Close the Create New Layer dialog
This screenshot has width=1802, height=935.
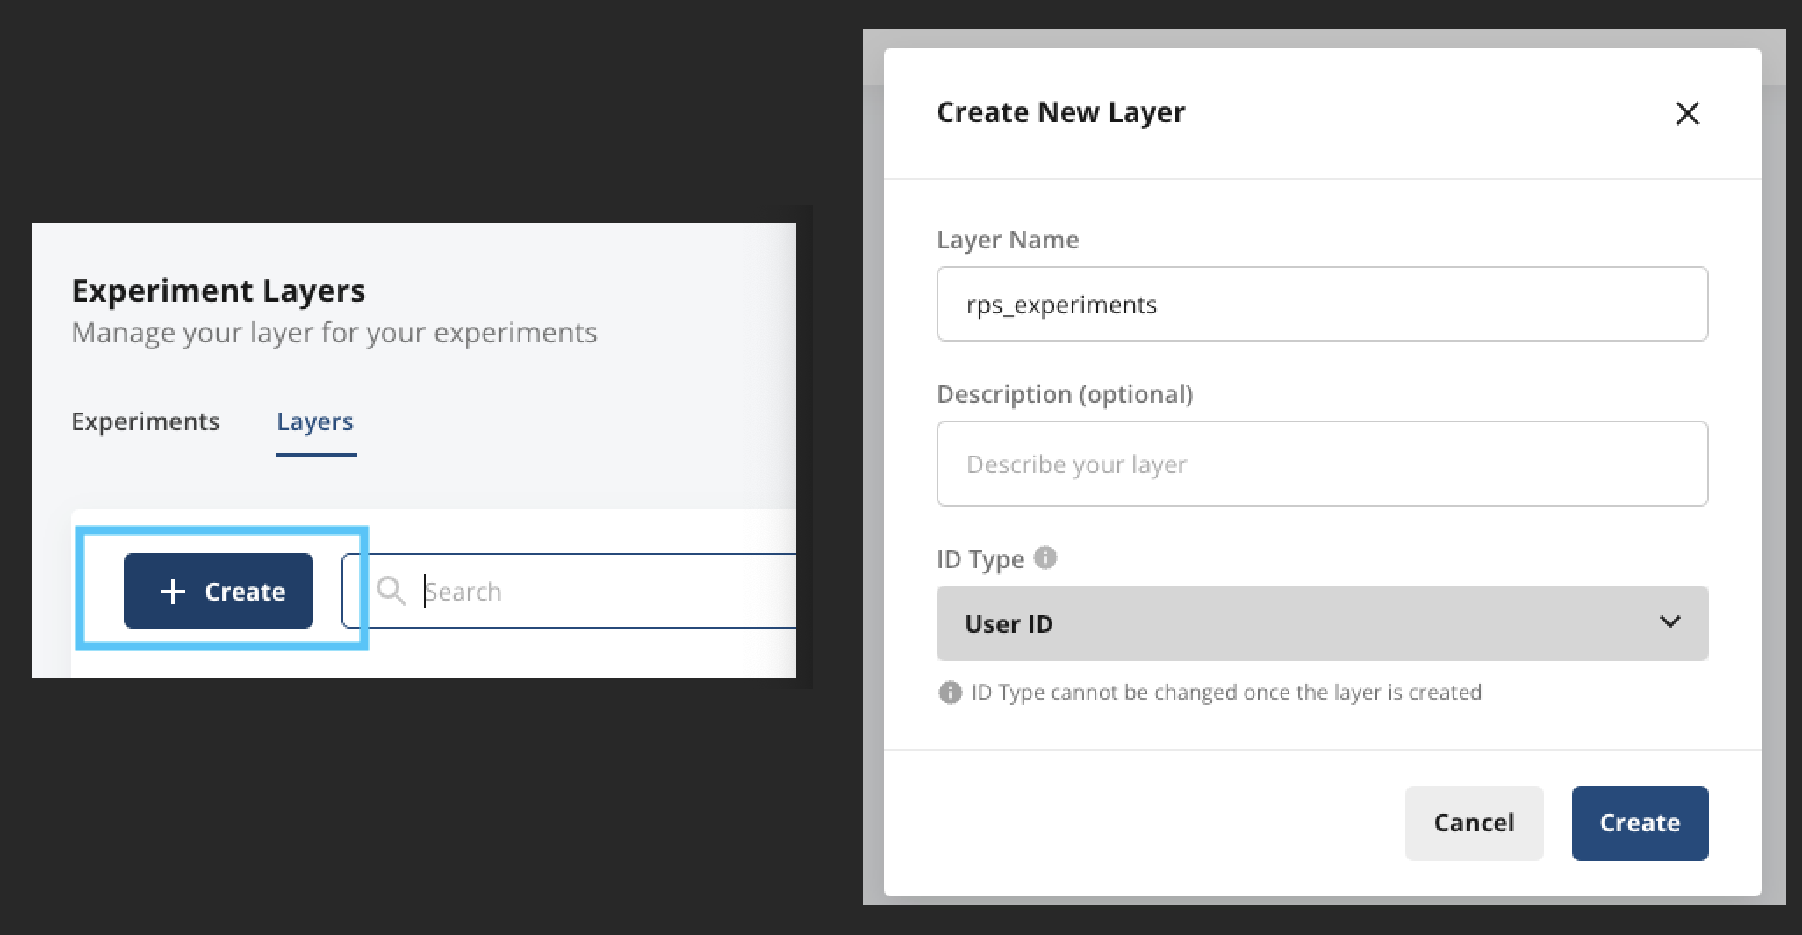[1687, 113]
